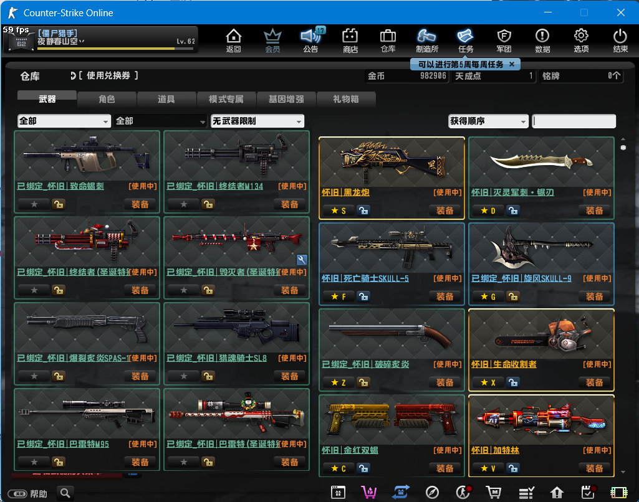The image size is (639, 502).
Task: Select the 爆裂炙炎SPAS-12 thumbnail
Action: pyautogui.click(x=87, y=328)
